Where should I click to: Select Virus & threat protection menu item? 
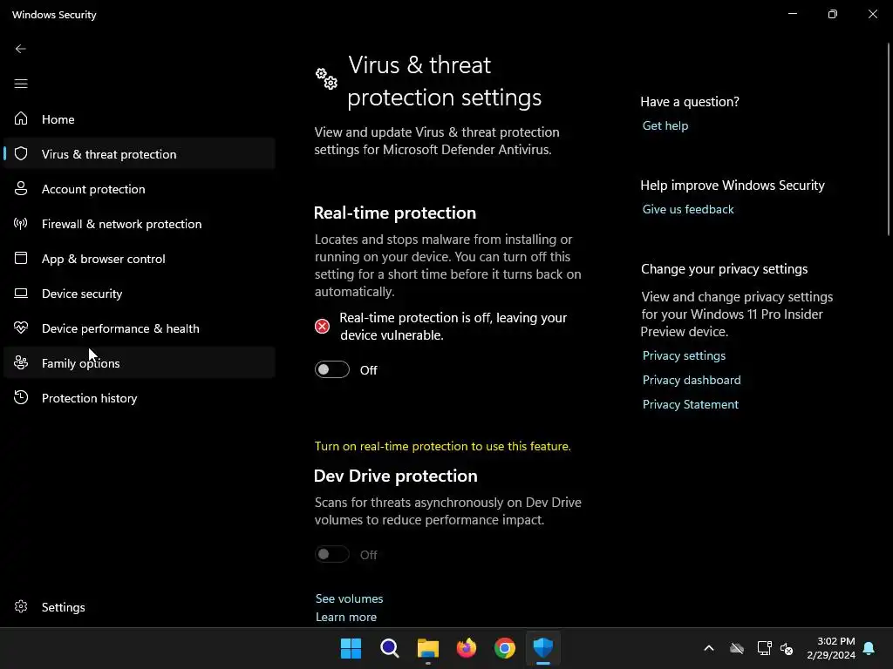coord(139,153)
